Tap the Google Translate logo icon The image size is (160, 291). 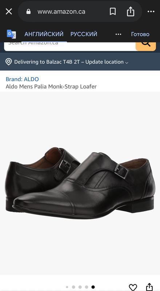pos(11,34)
